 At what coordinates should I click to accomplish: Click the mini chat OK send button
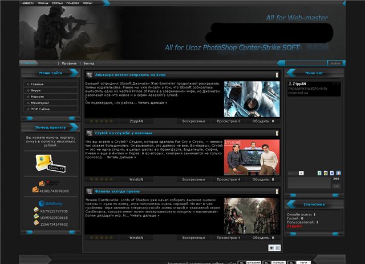(x=336, y=186)
